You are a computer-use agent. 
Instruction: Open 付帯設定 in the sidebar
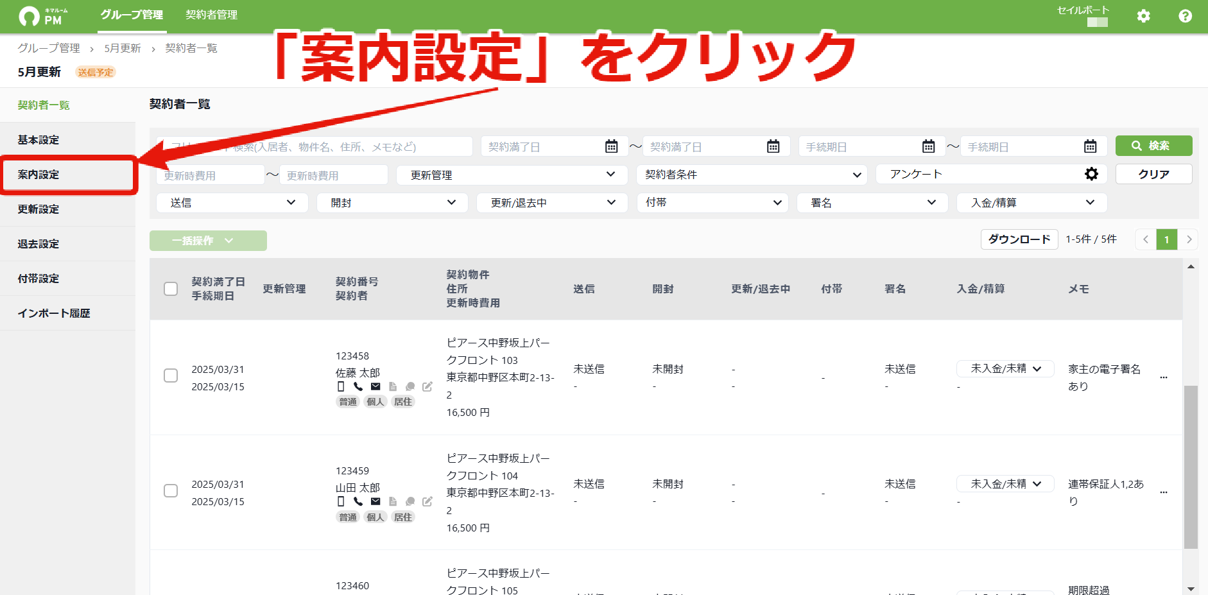pos(67,279)
